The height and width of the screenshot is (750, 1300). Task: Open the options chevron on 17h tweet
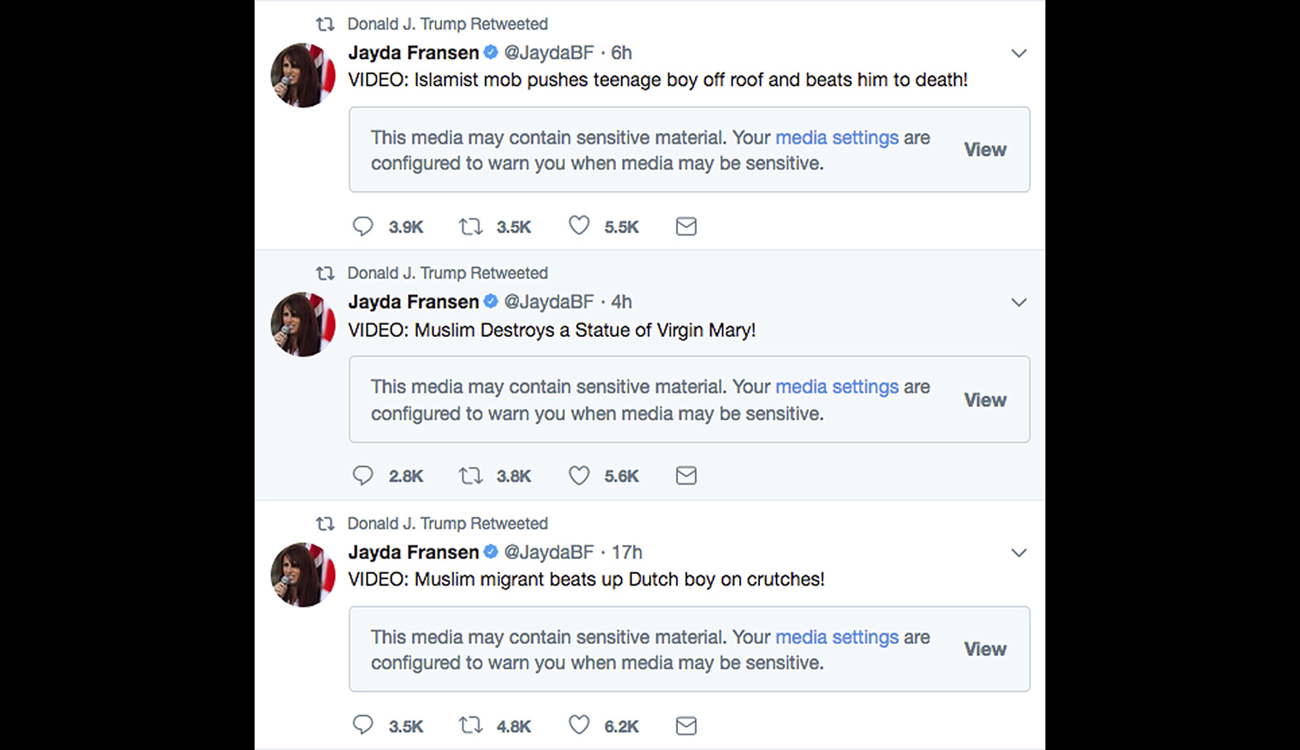click(x=1019, y=553)
